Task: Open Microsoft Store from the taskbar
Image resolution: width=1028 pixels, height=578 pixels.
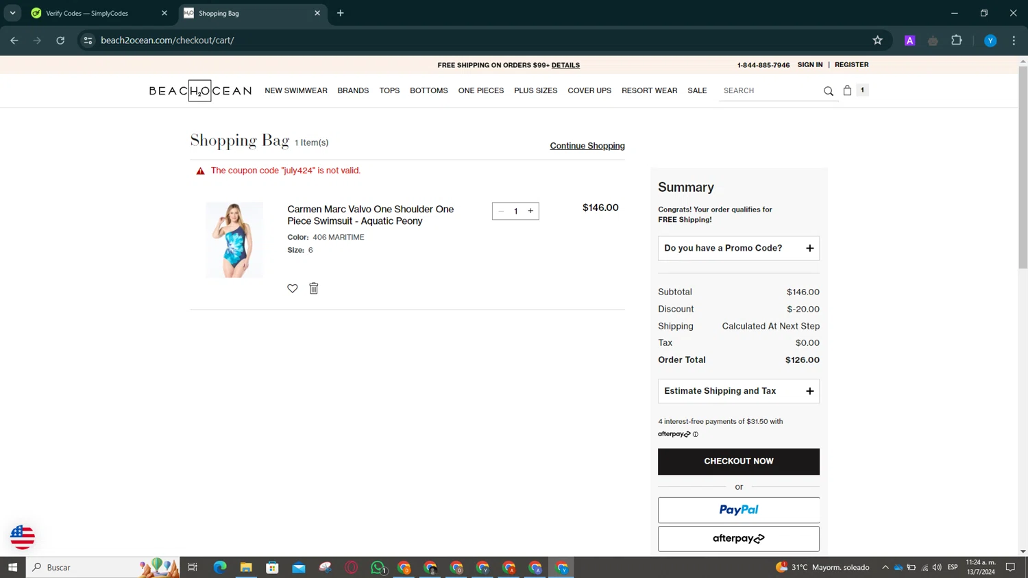Action: click(272, 567)
